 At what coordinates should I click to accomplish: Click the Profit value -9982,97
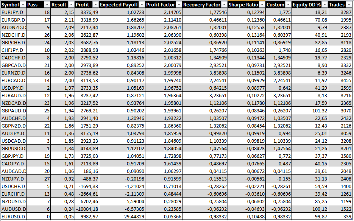[88, 216]
